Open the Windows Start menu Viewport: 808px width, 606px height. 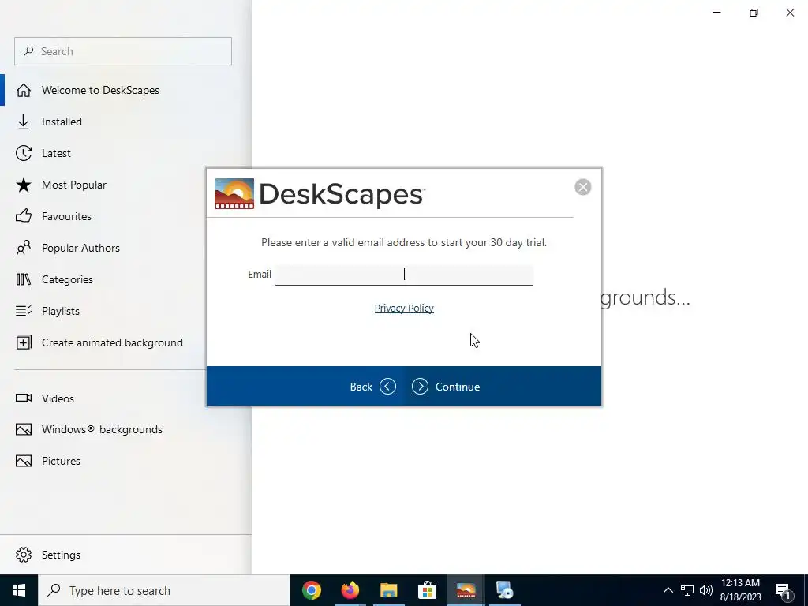19,590
